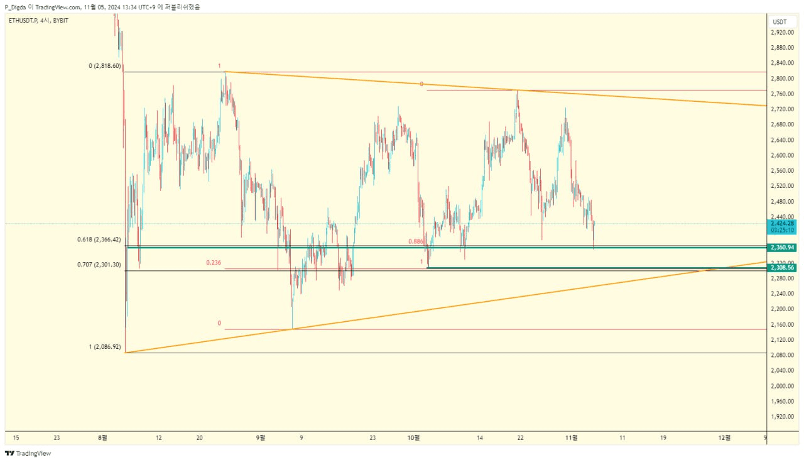Click the 2,840.00 price axis label

click(783, 63)
